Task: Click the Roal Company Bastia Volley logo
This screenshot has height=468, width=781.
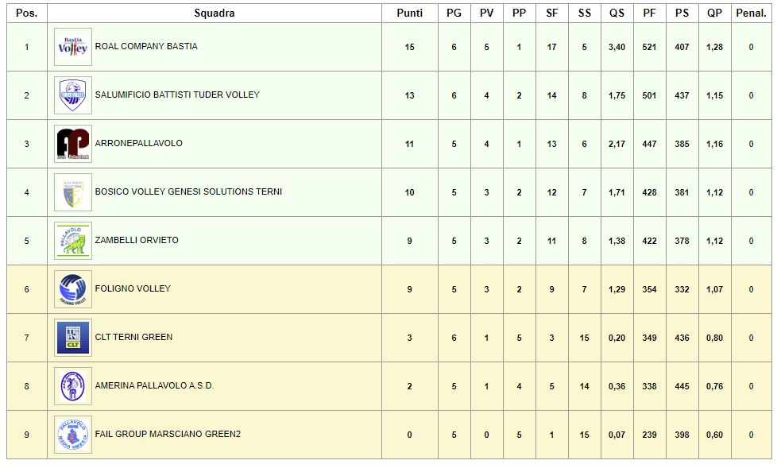Action: [73, 47]
